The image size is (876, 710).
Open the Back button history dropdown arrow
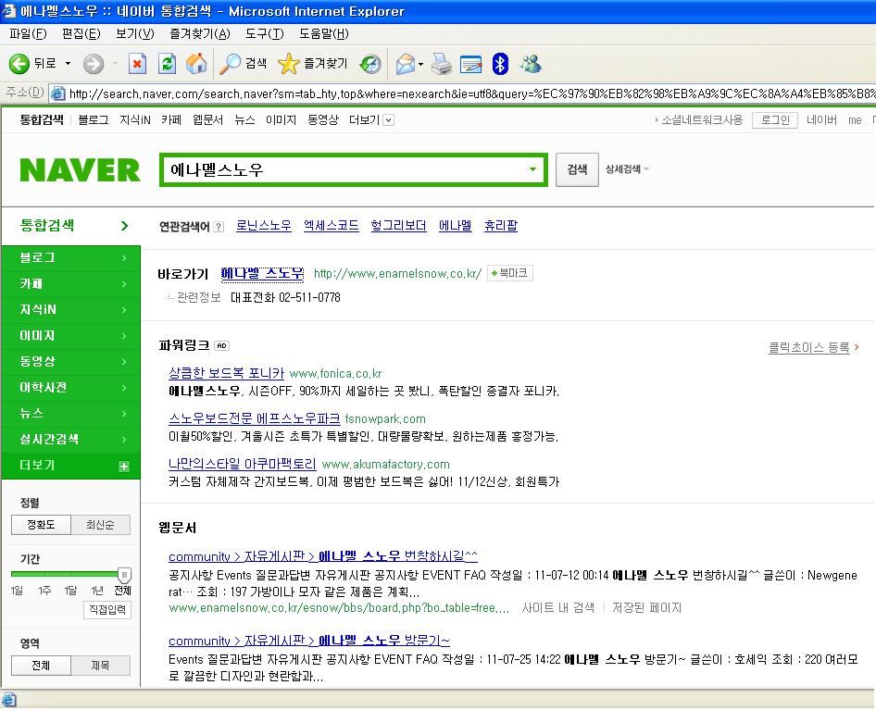click(69, 64)
